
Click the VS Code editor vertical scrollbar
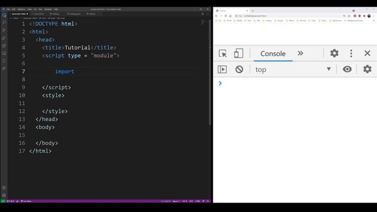[210, 72]
